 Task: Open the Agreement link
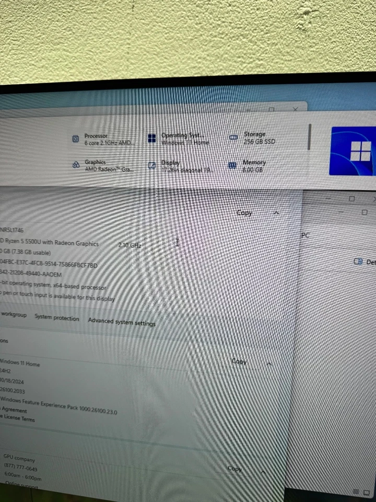(x=14, y=409)
